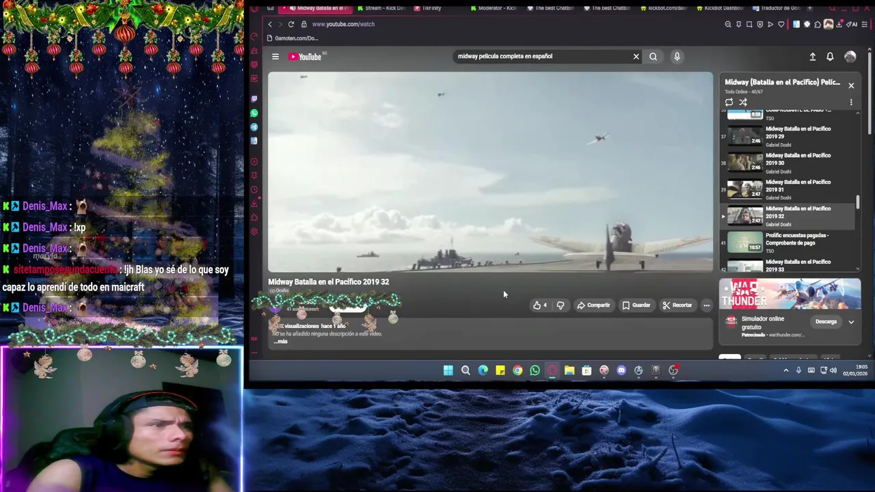The height and width of the screenshot is (492, 875).
Task: Open the browser main menu icon
Action: 865,24
